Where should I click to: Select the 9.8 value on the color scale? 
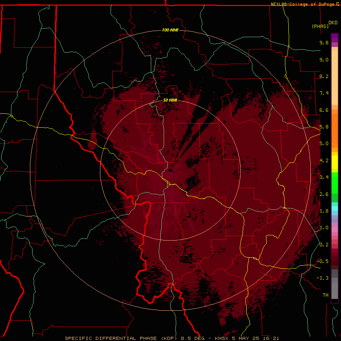pos(324,42)
